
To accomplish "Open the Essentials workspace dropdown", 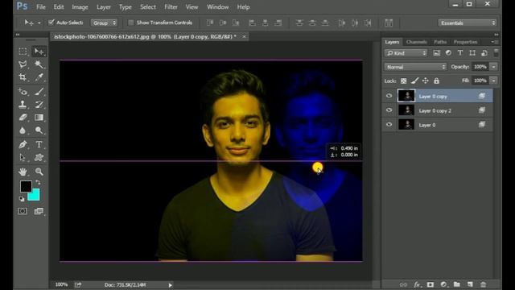I will point(468,23).
